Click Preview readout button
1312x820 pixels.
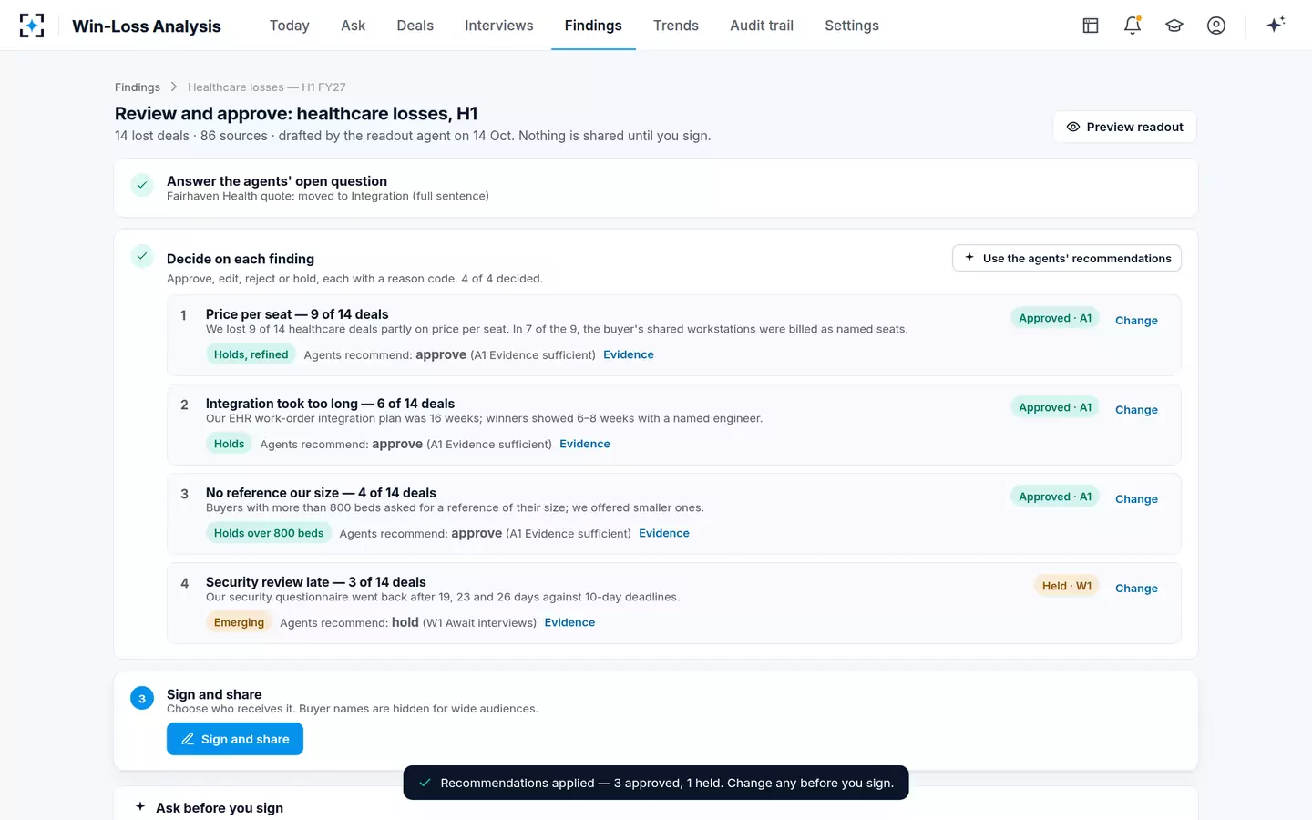pyautogui.click(x=1125, y=127)
